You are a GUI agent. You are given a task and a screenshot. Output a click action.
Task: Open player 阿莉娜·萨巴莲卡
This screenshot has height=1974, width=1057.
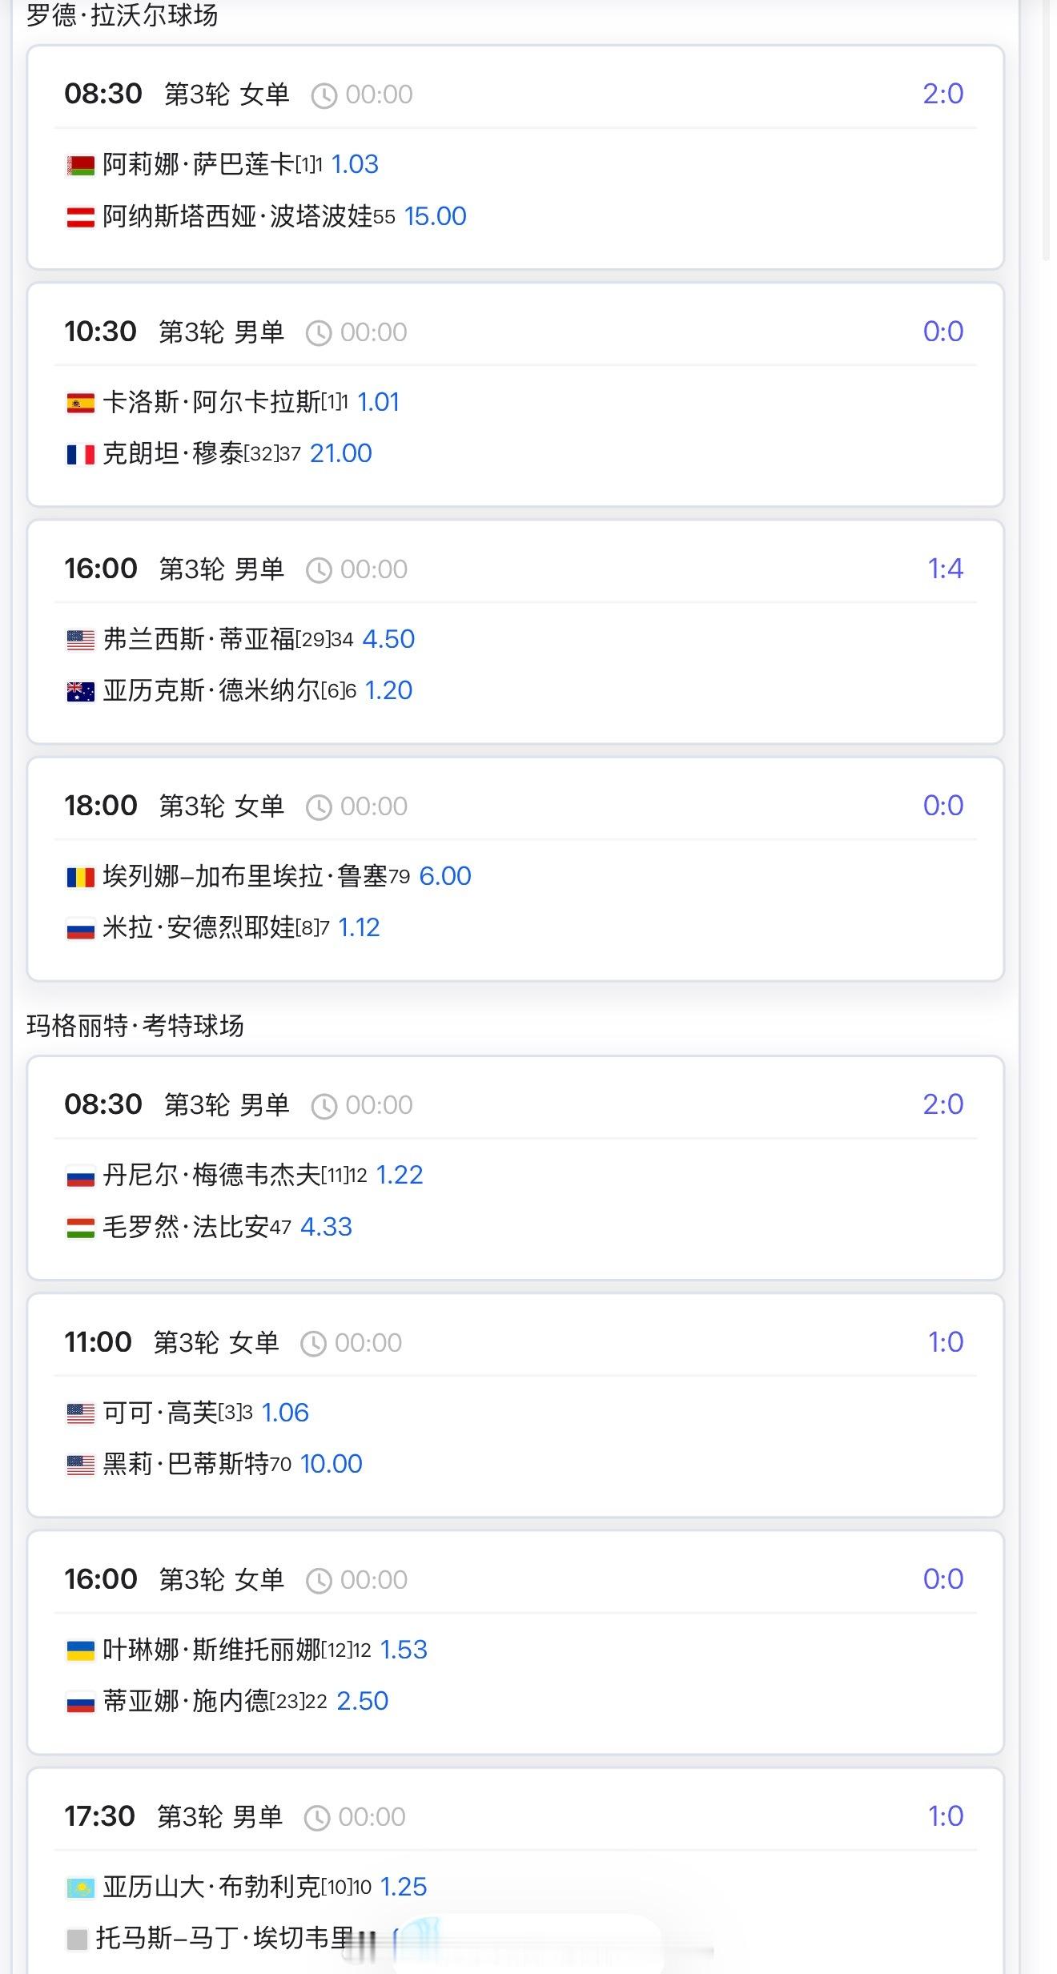(x=198, y=164)
